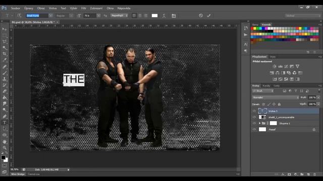Select the Healing Brush tool

[5, 66]
